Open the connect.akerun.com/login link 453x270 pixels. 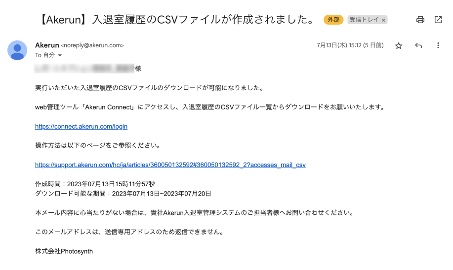(x=81, y=126)
